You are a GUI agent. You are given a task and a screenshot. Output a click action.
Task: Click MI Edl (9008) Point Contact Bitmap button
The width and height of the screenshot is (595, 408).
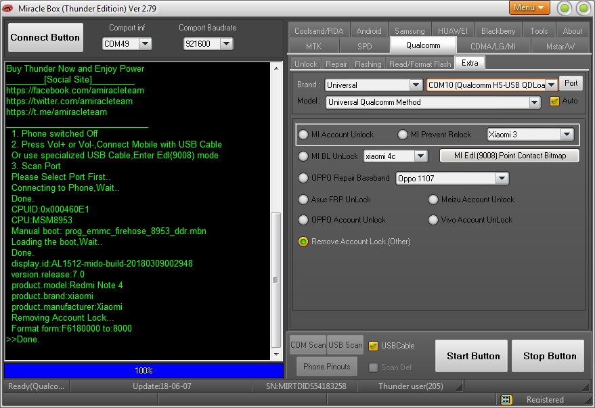pos(510,156)
